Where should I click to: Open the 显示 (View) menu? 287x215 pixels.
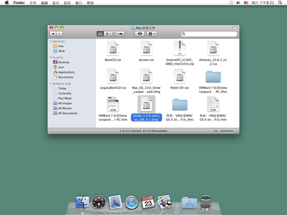point(56,3)
